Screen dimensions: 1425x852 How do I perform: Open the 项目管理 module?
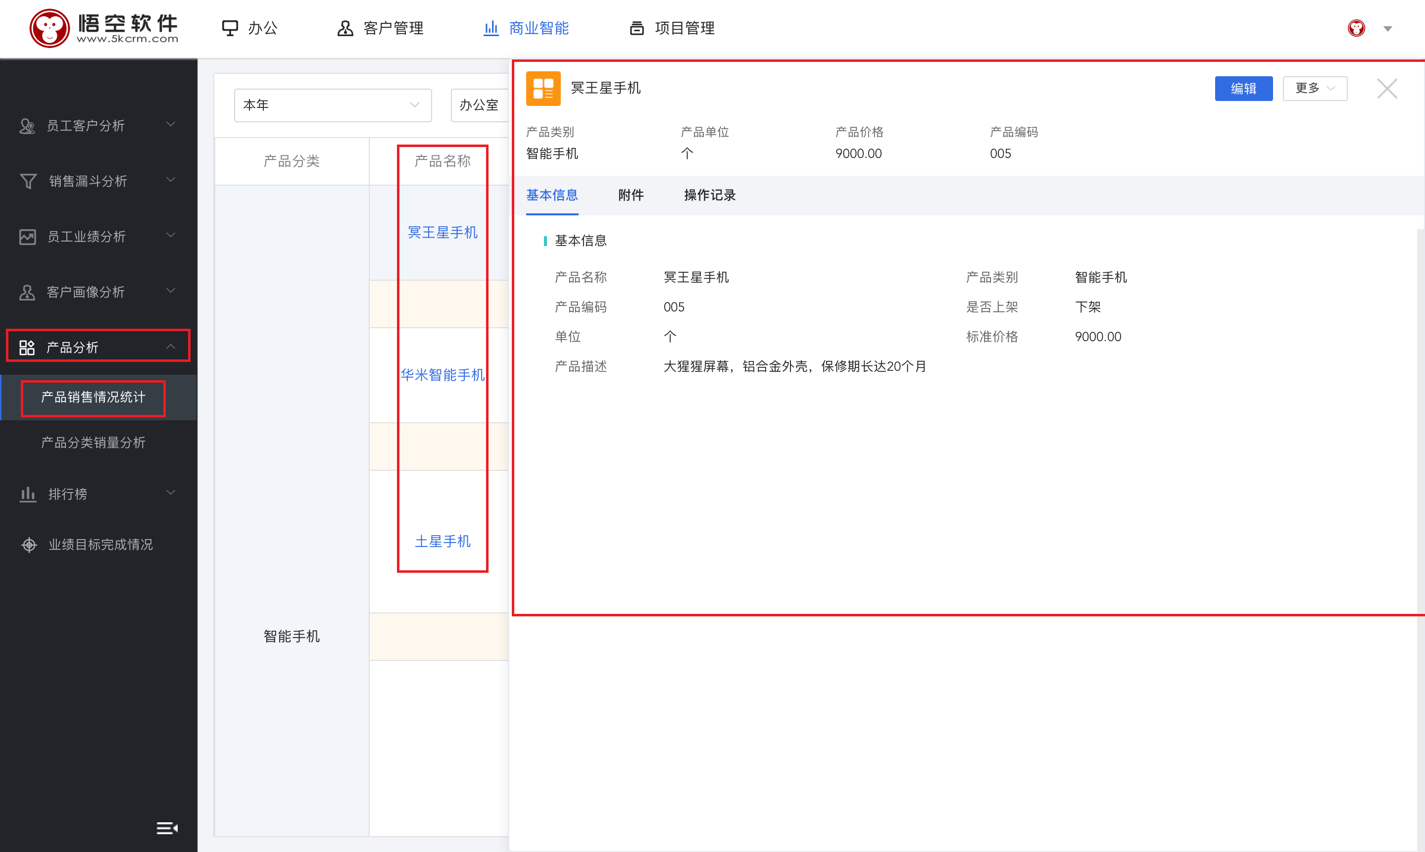coord(672,28)
